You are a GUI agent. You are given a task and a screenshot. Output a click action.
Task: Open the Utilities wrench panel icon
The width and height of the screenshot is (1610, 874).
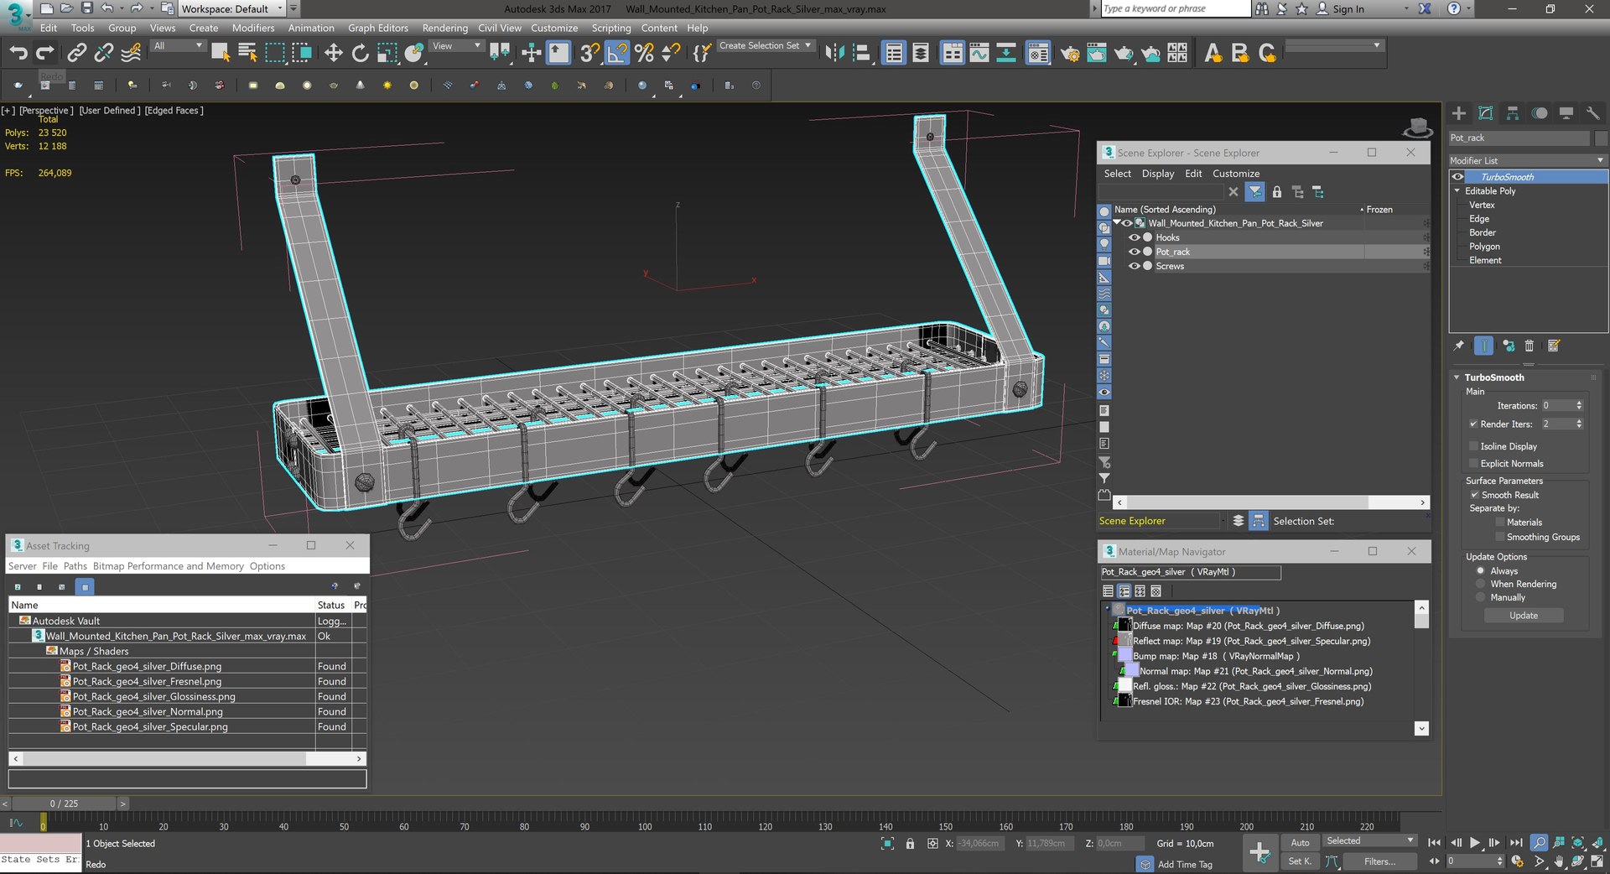coord(1592,113)
